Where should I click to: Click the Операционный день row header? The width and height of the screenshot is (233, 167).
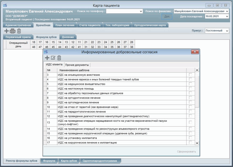[18, 45]
